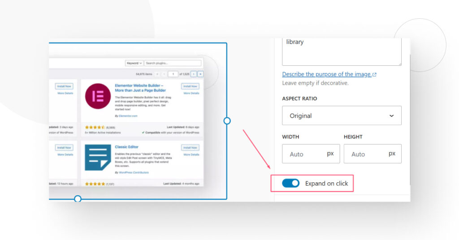459x240 pixels.
Task: Click the Classic Editor plugin icon
Action: tap(98, 158)
